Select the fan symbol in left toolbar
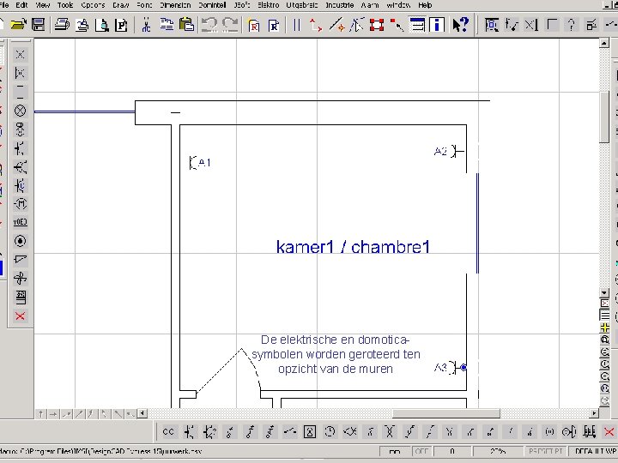This screenshot has height=463, width=618. pyautogui.click(x=20, y=279)
